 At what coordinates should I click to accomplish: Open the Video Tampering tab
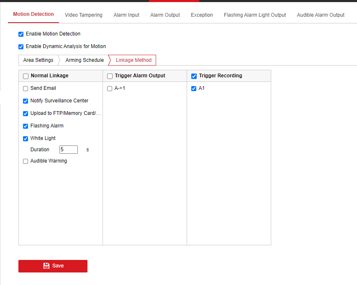[83, 15]
